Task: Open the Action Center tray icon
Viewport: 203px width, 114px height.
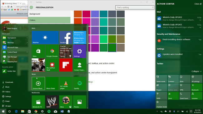Action: click(x=191, y=112)
